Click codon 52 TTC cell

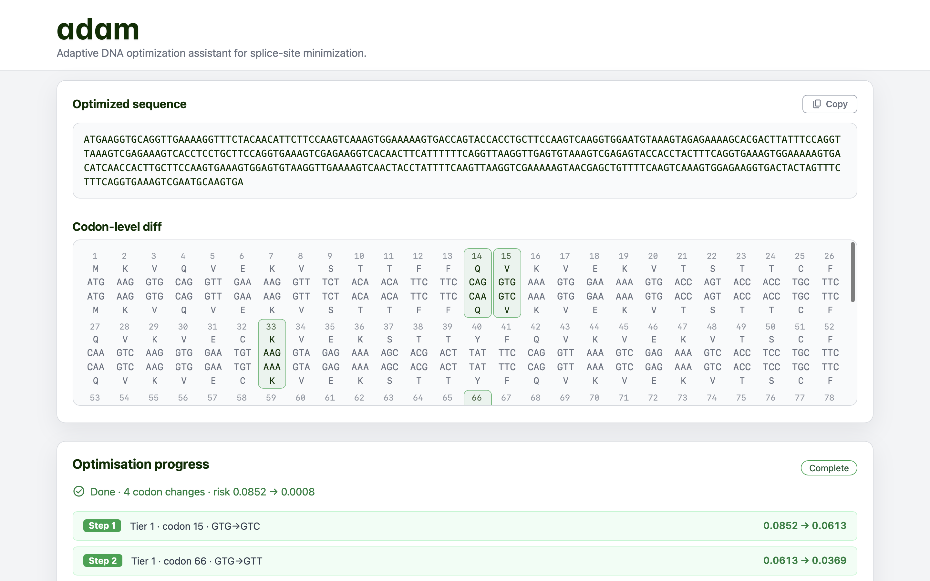[830, 353]
